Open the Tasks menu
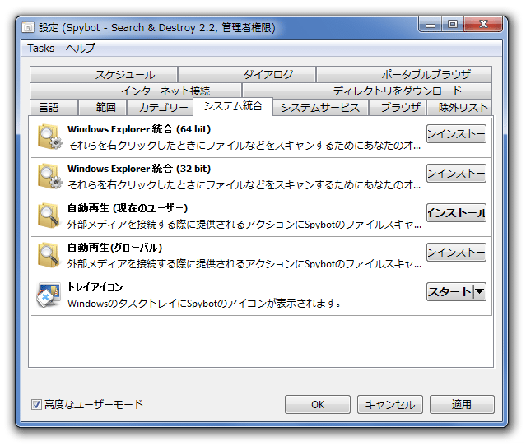Screen dimensions: 526x446 (x=40, y=49)
